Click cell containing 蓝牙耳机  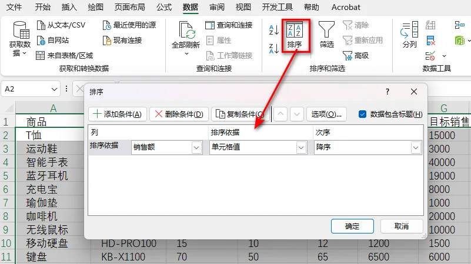tap(50, 176)
